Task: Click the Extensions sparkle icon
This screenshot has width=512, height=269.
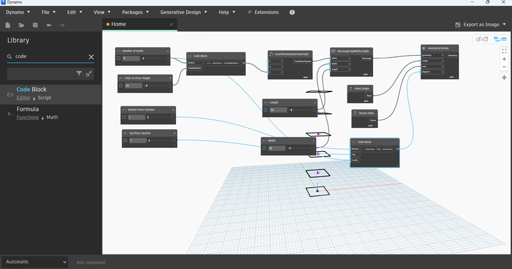Action: [250, 12]
